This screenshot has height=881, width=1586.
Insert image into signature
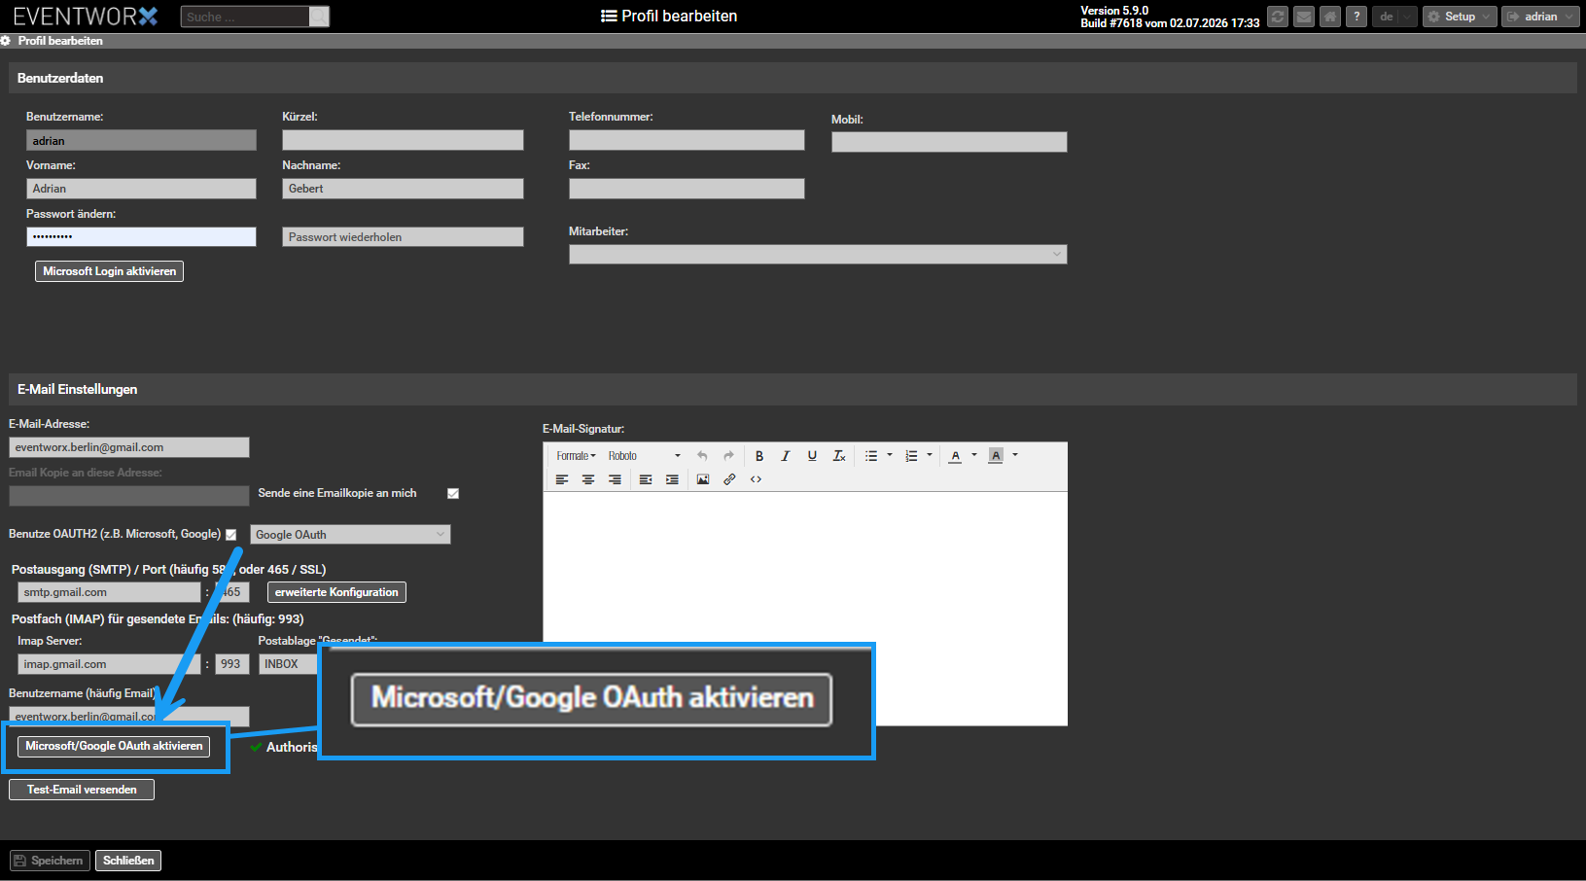pos(703,479)
